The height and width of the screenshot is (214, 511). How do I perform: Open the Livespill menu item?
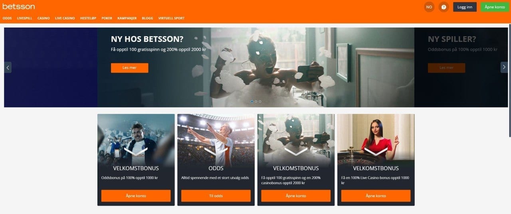25,18
